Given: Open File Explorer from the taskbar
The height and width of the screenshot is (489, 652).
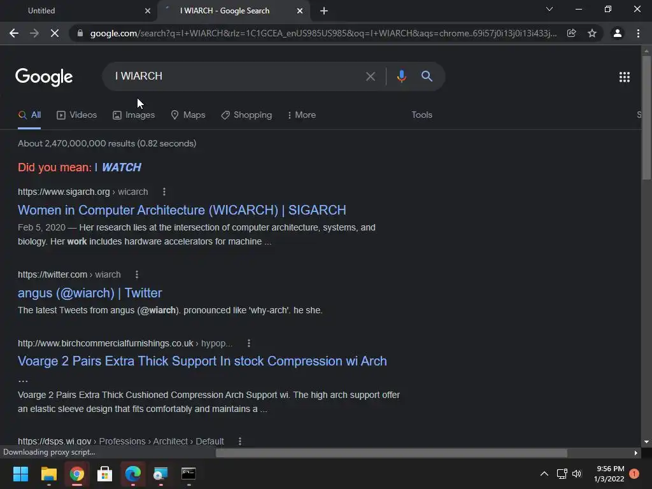Looking at the screenshot, I should pyautogui.click(x=48, y=474).
